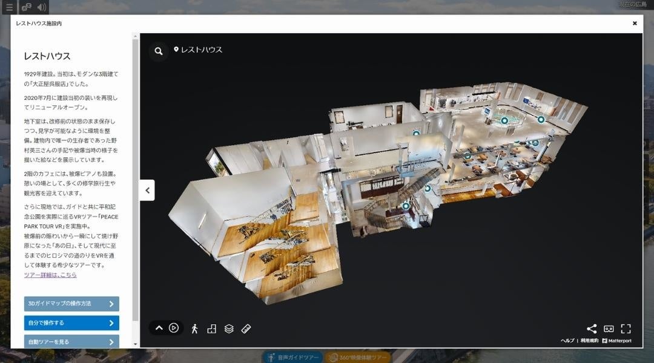The width and height of the screenshot is (654, 363).
Task: Switch to walking explore view
Action: [194, 329]
